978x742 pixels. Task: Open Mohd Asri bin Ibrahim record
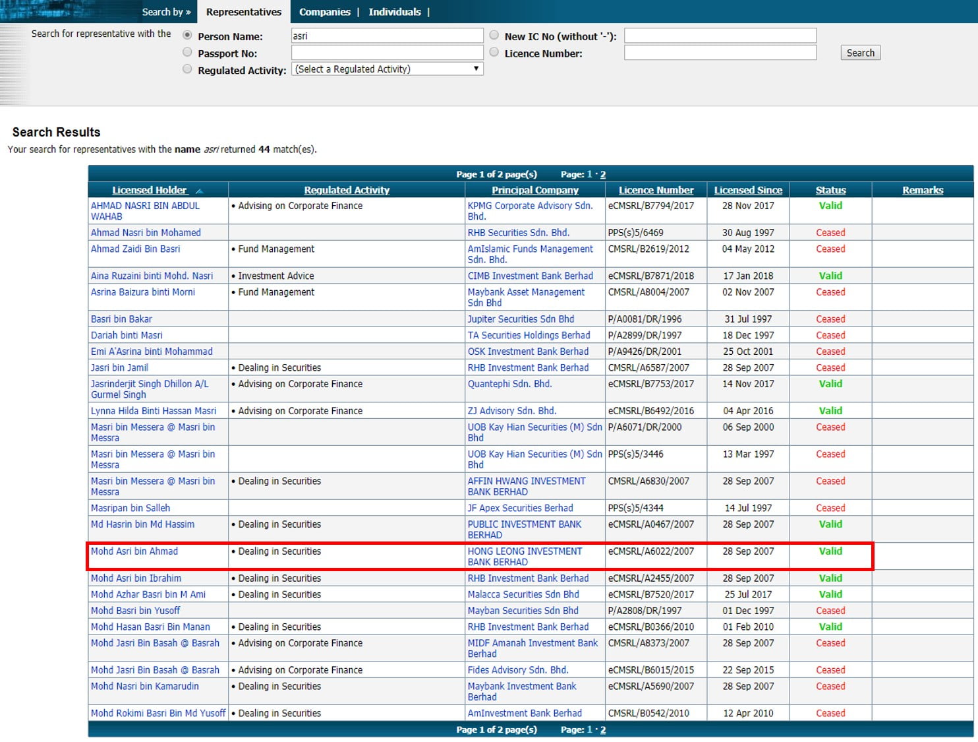[x=136, y=578]
